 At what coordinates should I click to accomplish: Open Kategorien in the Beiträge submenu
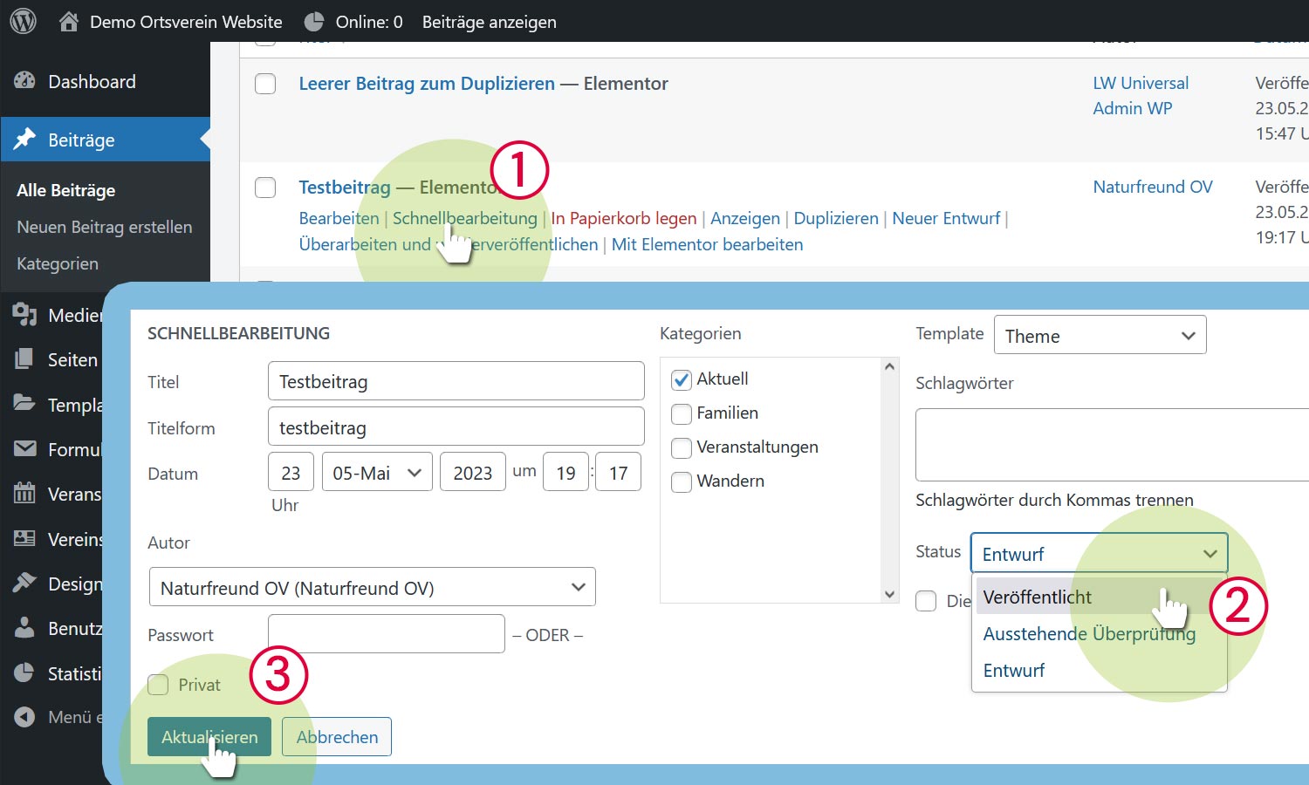point(58,263)
